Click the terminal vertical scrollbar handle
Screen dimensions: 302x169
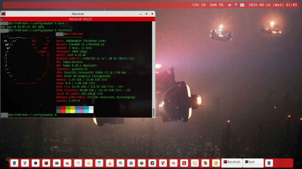(x=153, y=112)
